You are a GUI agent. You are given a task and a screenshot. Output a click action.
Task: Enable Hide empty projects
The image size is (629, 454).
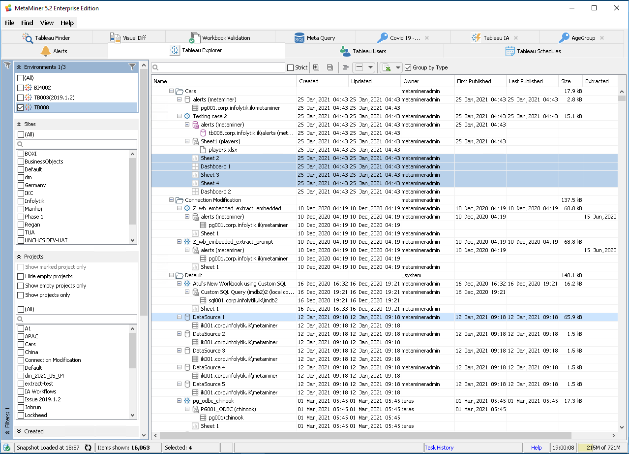[21, 276]
